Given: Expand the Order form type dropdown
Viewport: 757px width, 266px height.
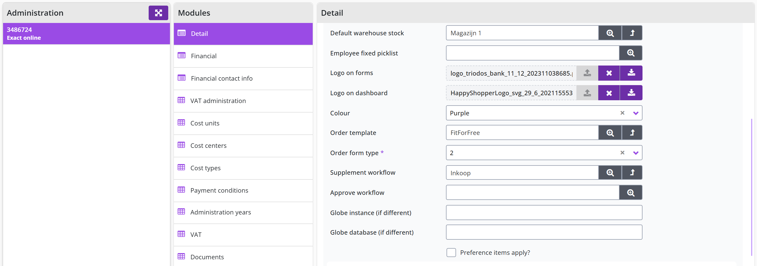Looking at the screenshot, I should (635, 153).
